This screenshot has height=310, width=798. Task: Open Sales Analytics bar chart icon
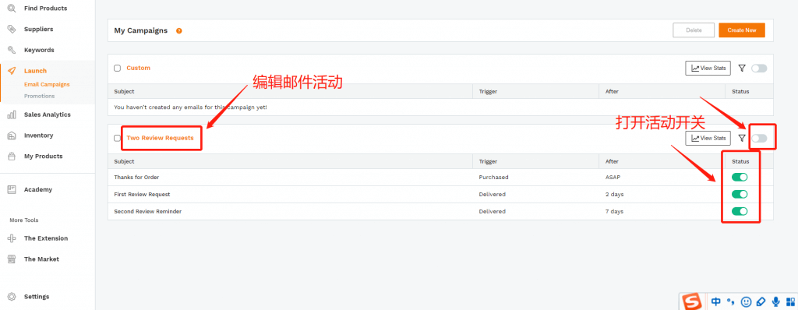(11, 114)
